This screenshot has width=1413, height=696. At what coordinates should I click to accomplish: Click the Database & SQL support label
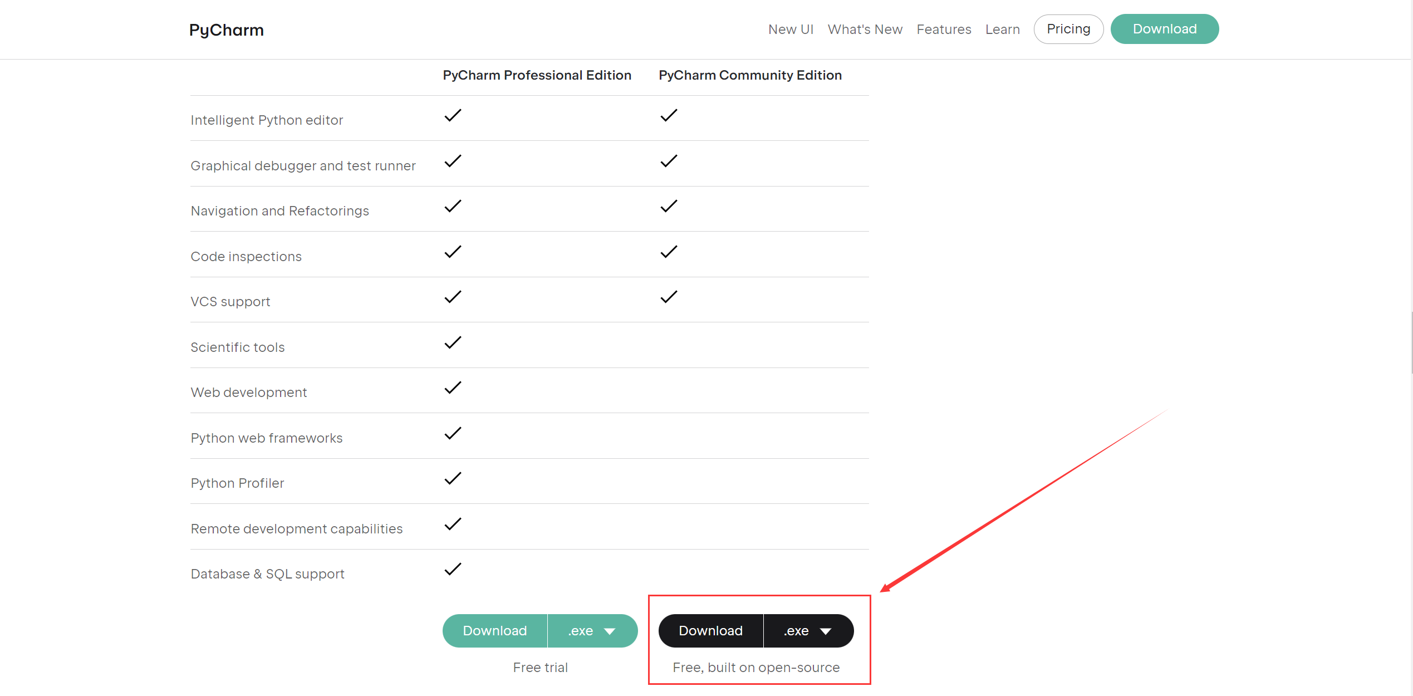point(267,574)
